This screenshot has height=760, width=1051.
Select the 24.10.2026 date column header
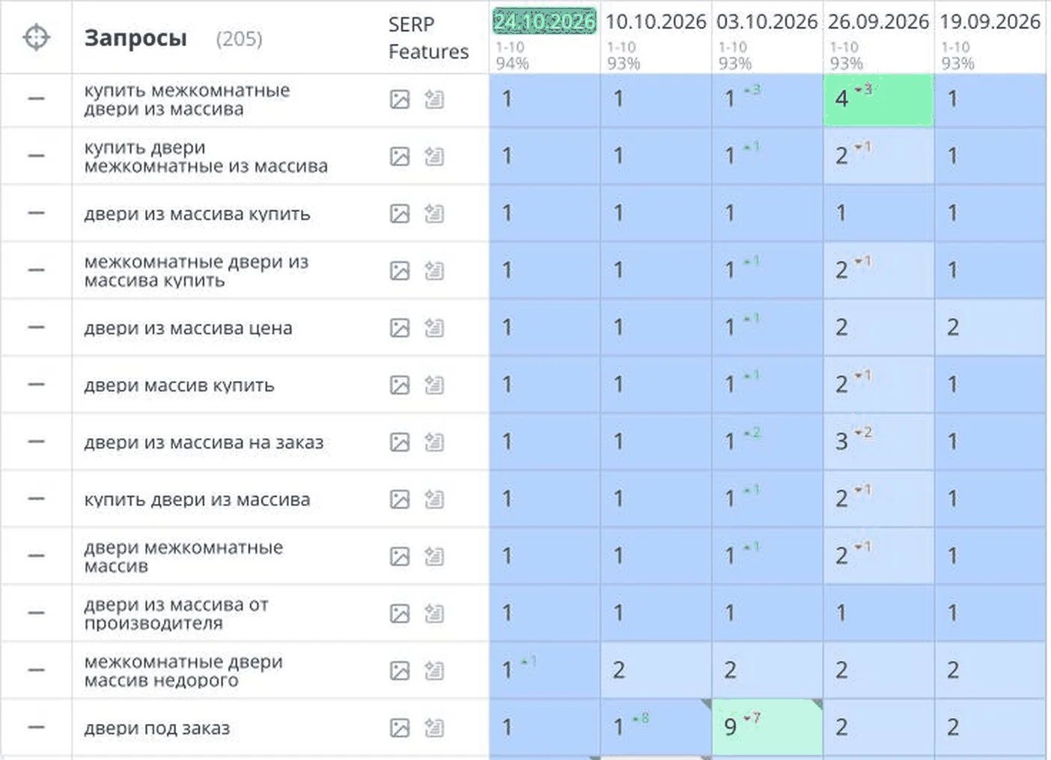[x=544, y=22]
